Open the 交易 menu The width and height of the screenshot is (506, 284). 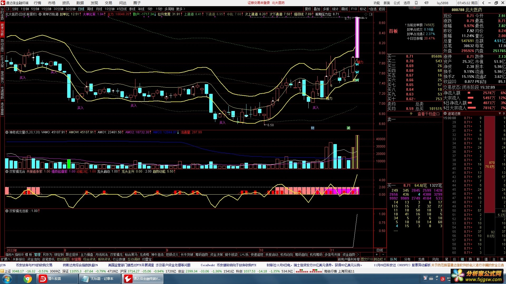109,3
